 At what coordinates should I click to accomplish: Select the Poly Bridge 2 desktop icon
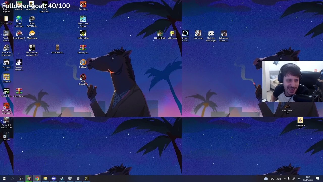coord(19,35)
